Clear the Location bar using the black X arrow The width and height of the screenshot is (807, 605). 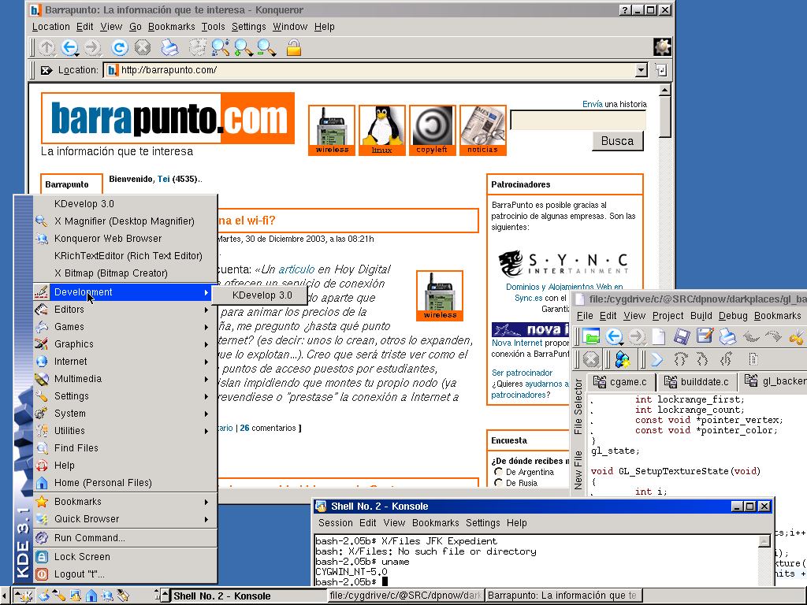pos(46,70)
